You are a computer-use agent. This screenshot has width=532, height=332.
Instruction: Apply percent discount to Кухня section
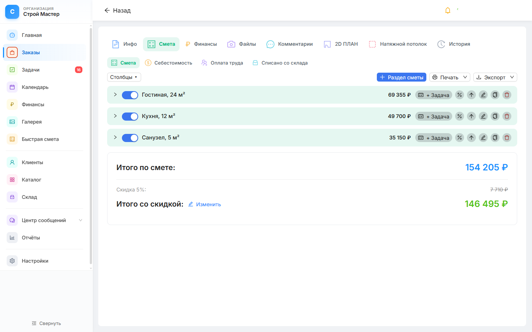point(460,116)
